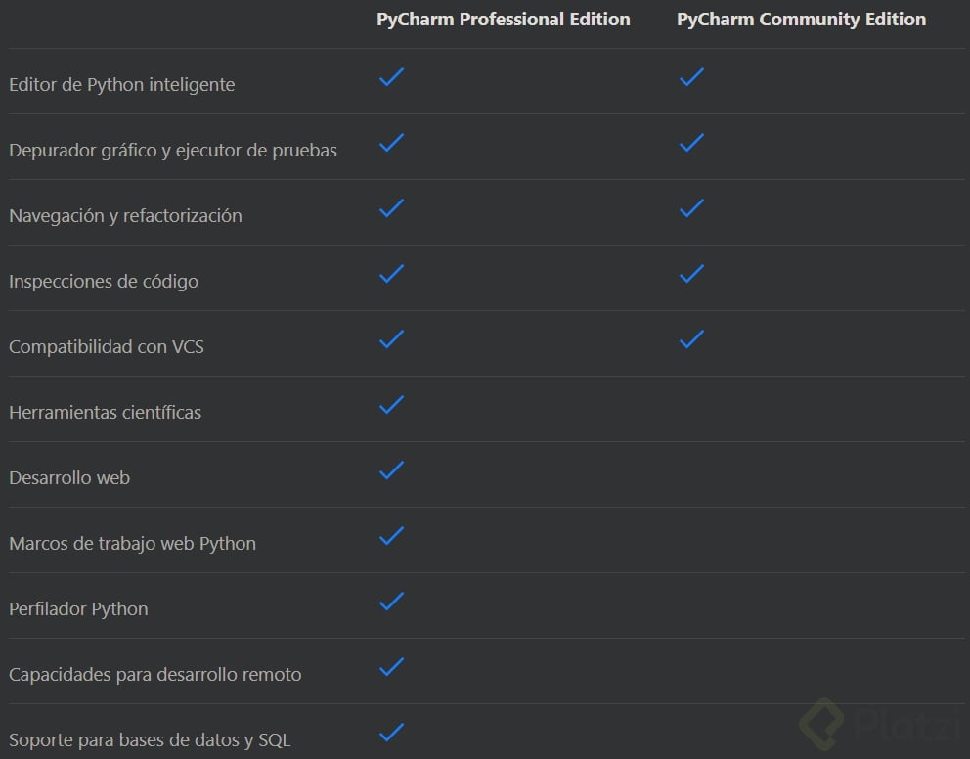This screenshot has width=970, height=759.
Task: Click the Depurador gráfico y ejecutor de pruebas link
Action: click(173, 150)
